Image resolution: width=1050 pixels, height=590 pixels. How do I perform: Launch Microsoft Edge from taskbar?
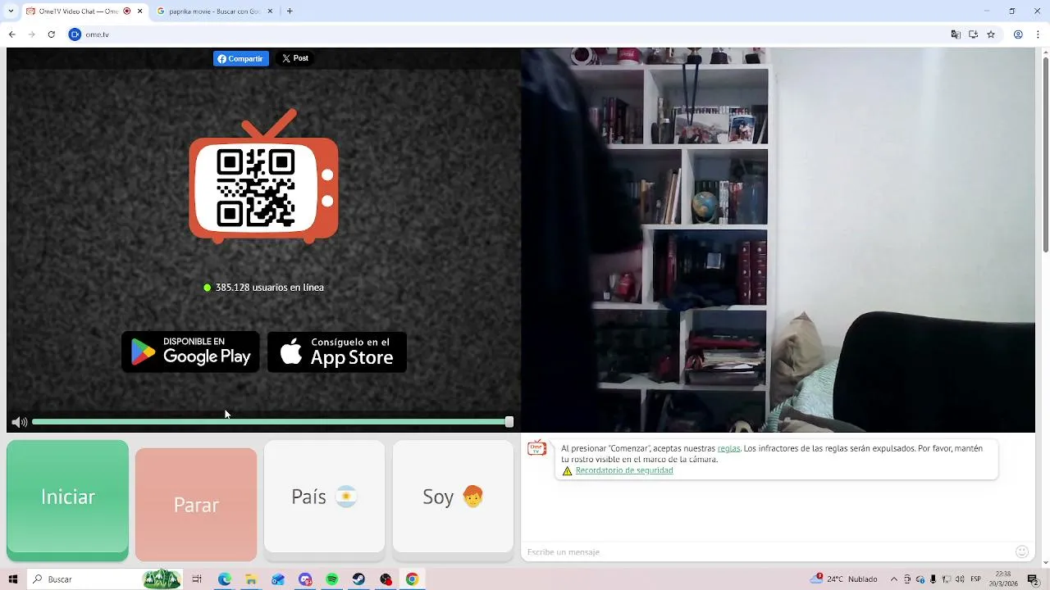pos(224,579)
